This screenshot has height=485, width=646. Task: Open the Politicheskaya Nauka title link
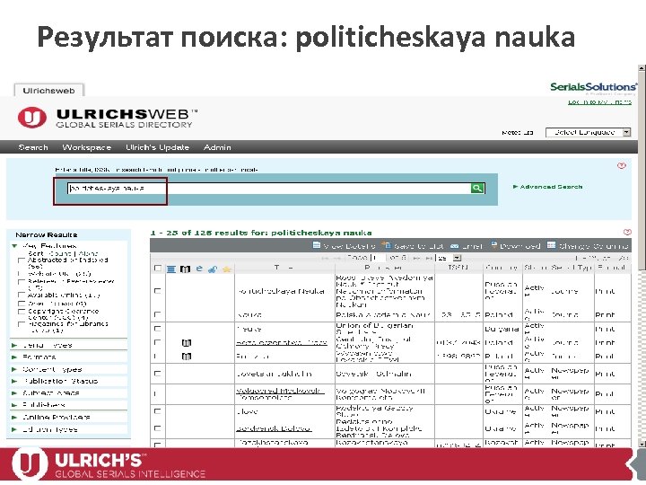click(282, 291)
